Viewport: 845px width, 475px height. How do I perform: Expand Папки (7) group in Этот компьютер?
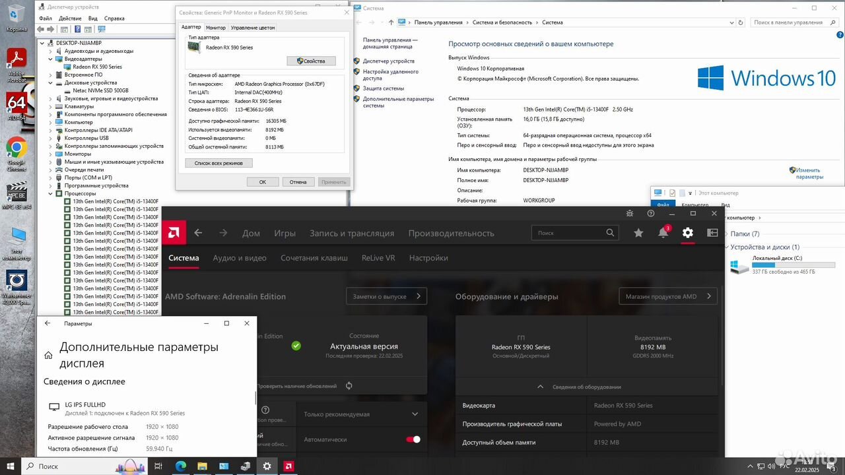point(727,234)
